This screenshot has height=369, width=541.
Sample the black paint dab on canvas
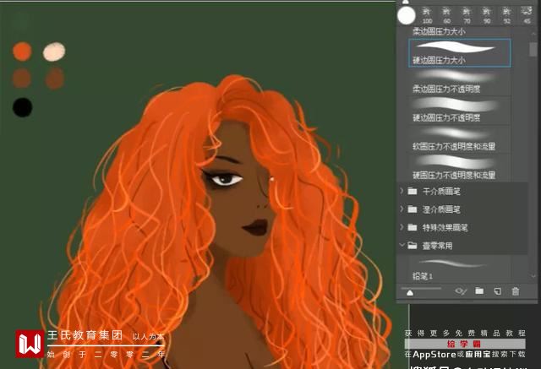pos(23,107)
